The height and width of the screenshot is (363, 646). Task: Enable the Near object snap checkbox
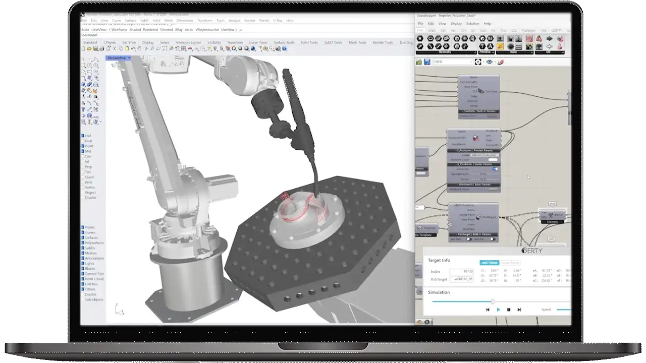pyautogui.click(x=83, y=141)
